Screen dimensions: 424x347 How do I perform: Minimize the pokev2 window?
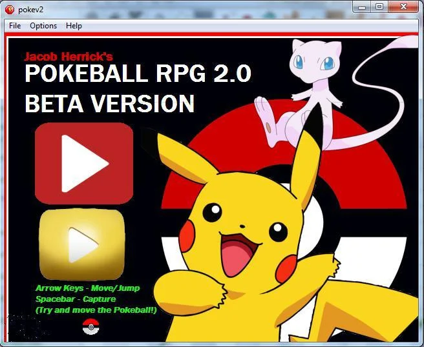(362, 7)
